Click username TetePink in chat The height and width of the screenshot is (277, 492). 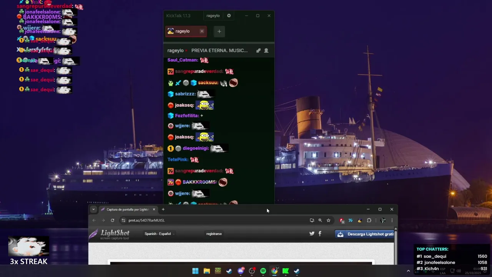178,159
